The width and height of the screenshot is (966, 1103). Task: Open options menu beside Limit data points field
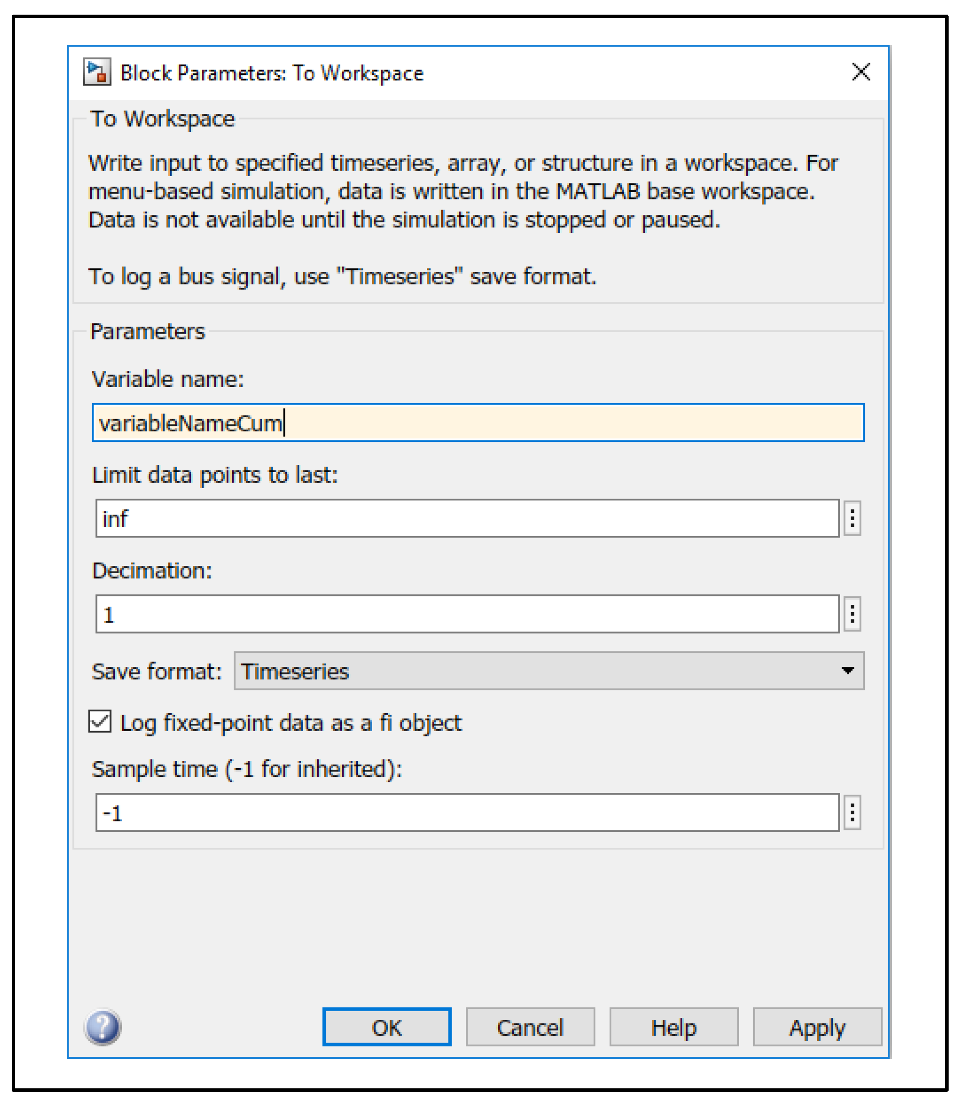click(852, 518)
